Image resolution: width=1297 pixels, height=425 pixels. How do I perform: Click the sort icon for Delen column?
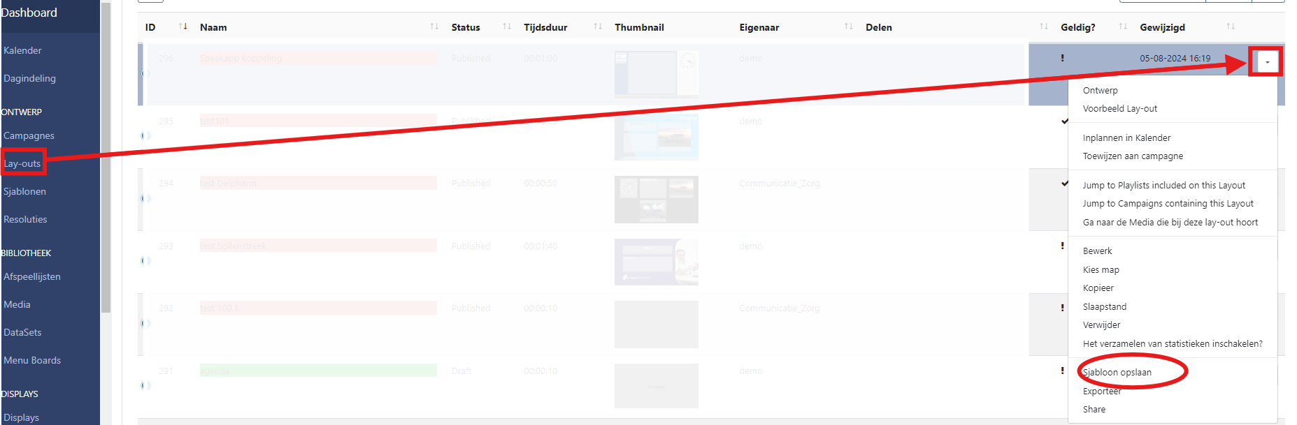pos(1043,27)
